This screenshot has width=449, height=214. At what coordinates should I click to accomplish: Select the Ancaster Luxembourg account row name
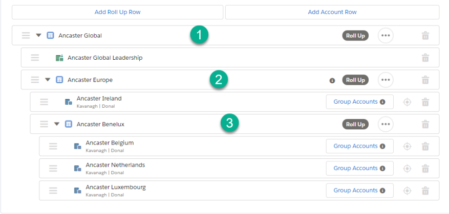[x=116, y=187]
